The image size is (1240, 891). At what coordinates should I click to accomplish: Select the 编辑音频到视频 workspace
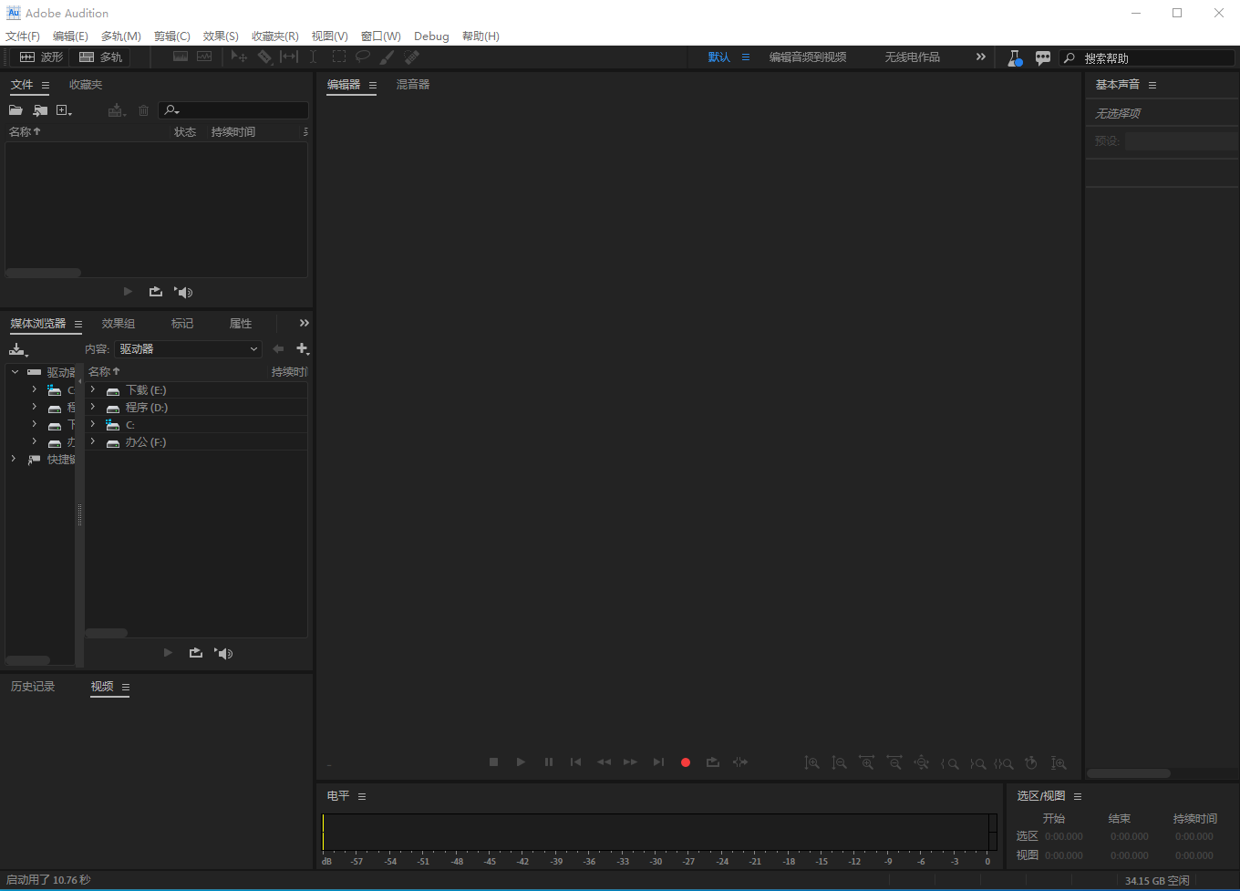point(807,57)
